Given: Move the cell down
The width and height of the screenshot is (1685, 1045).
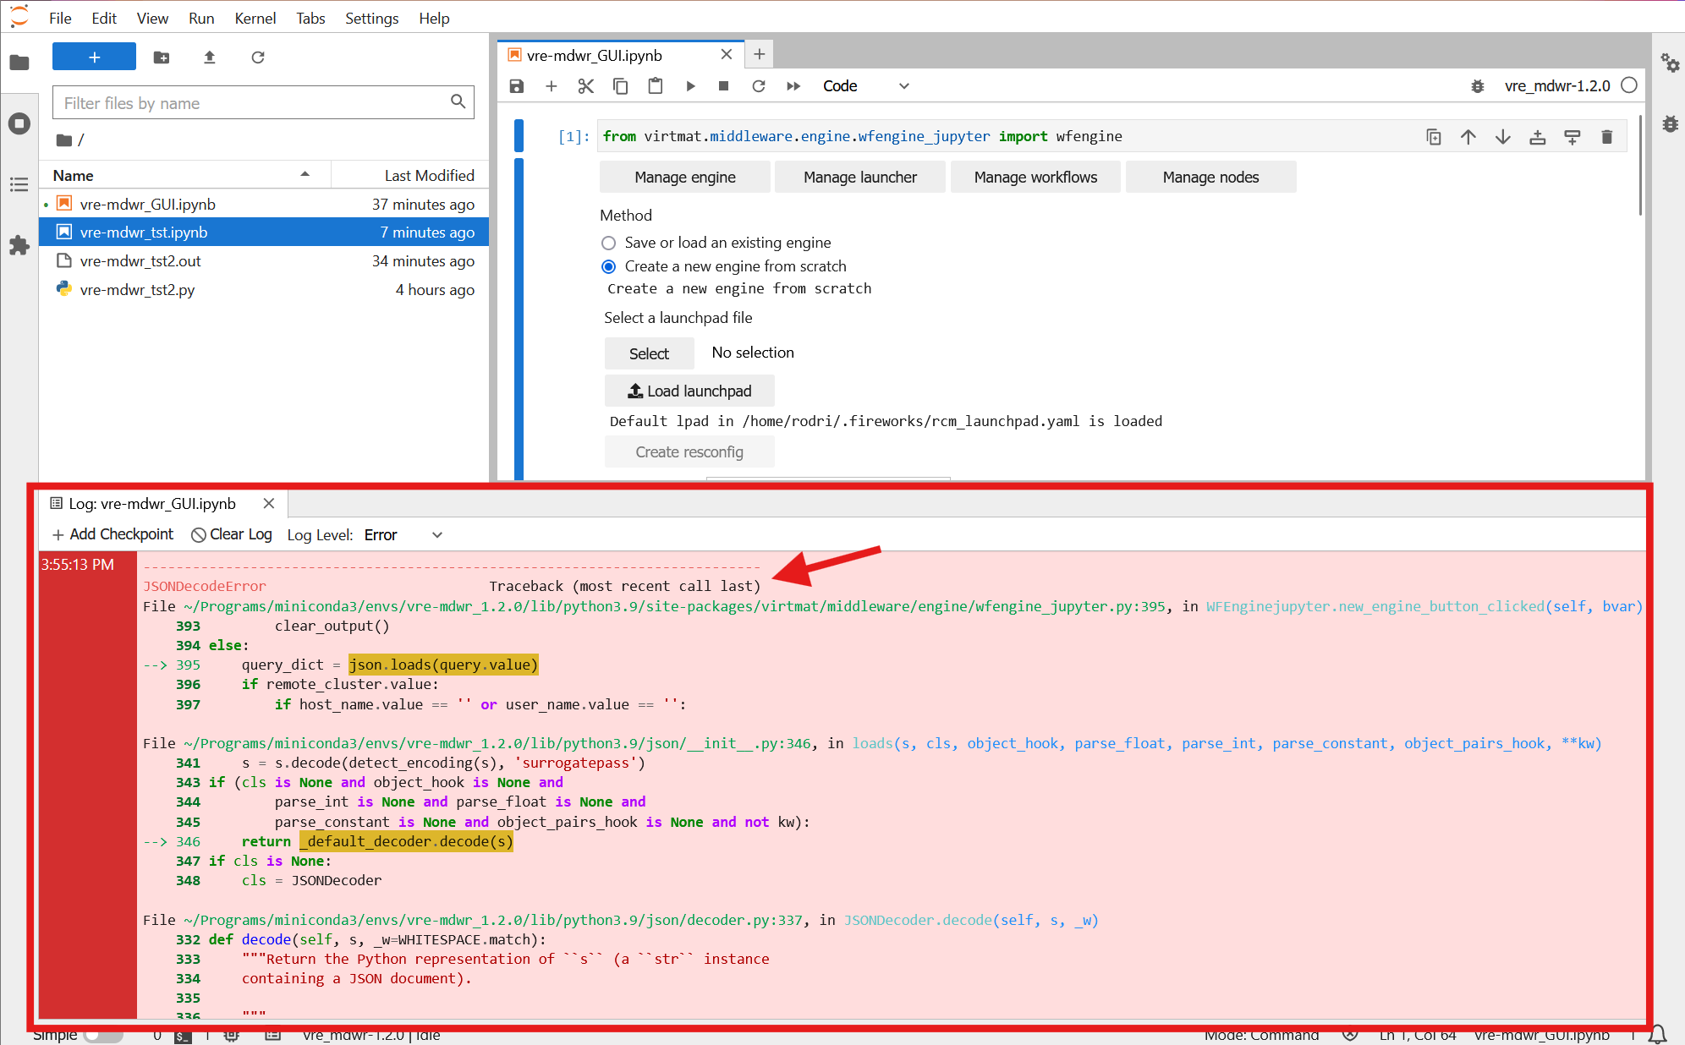Looking at the screenshot, I should pyautogui.click(x=1503, y=137).
